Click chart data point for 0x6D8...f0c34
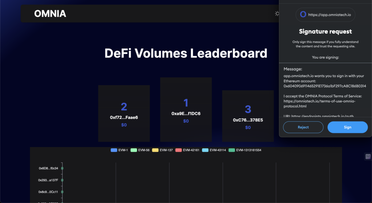The image size is (372, 203). point(62,168)
